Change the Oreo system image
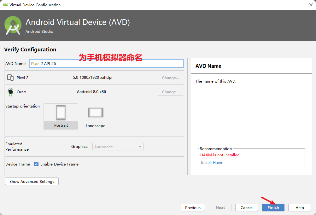Viewport: 316px width, 215px height. coord(170,92)
